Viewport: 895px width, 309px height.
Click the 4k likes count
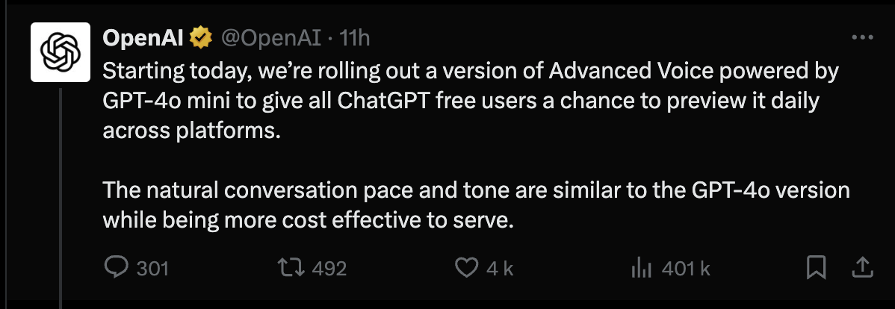click(x=500, y=268)
